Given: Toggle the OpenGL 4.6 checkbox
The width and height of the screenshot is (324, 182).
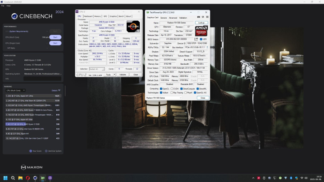Looking at the screenshot, I should coord(195,93).
